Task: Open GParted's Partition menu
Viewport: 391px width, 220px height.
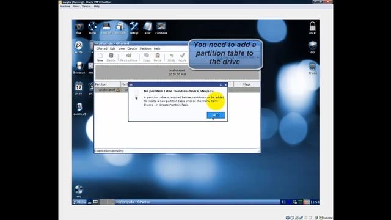Action: coord(145,48)
